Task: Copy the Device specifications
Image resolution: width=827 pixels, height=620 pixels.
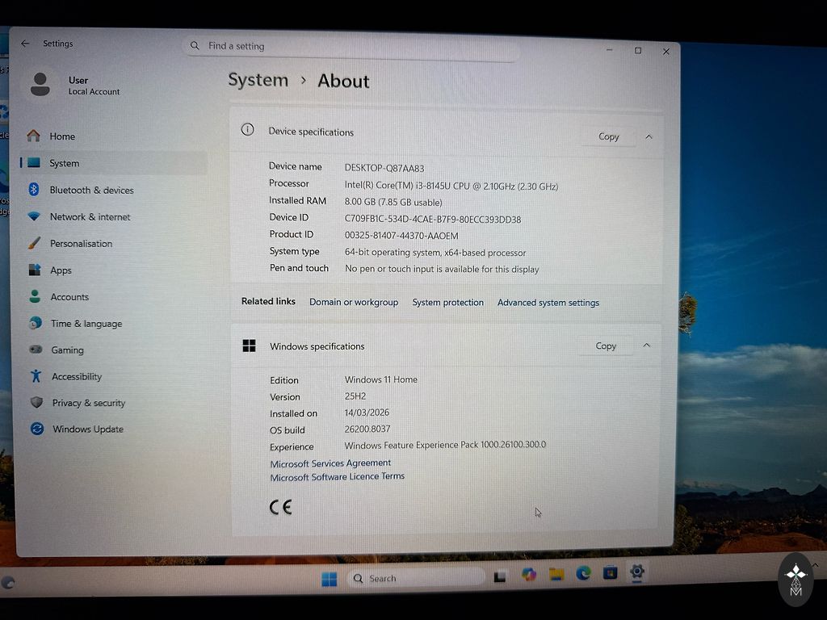Action: pyautogui.click(x=608, y=136)
